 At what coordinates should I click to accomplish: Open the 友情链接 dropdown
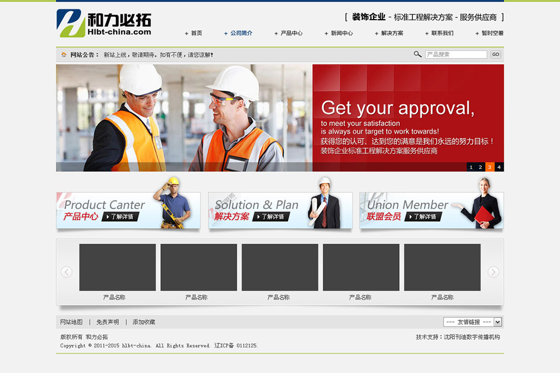(x=472, y=322)
